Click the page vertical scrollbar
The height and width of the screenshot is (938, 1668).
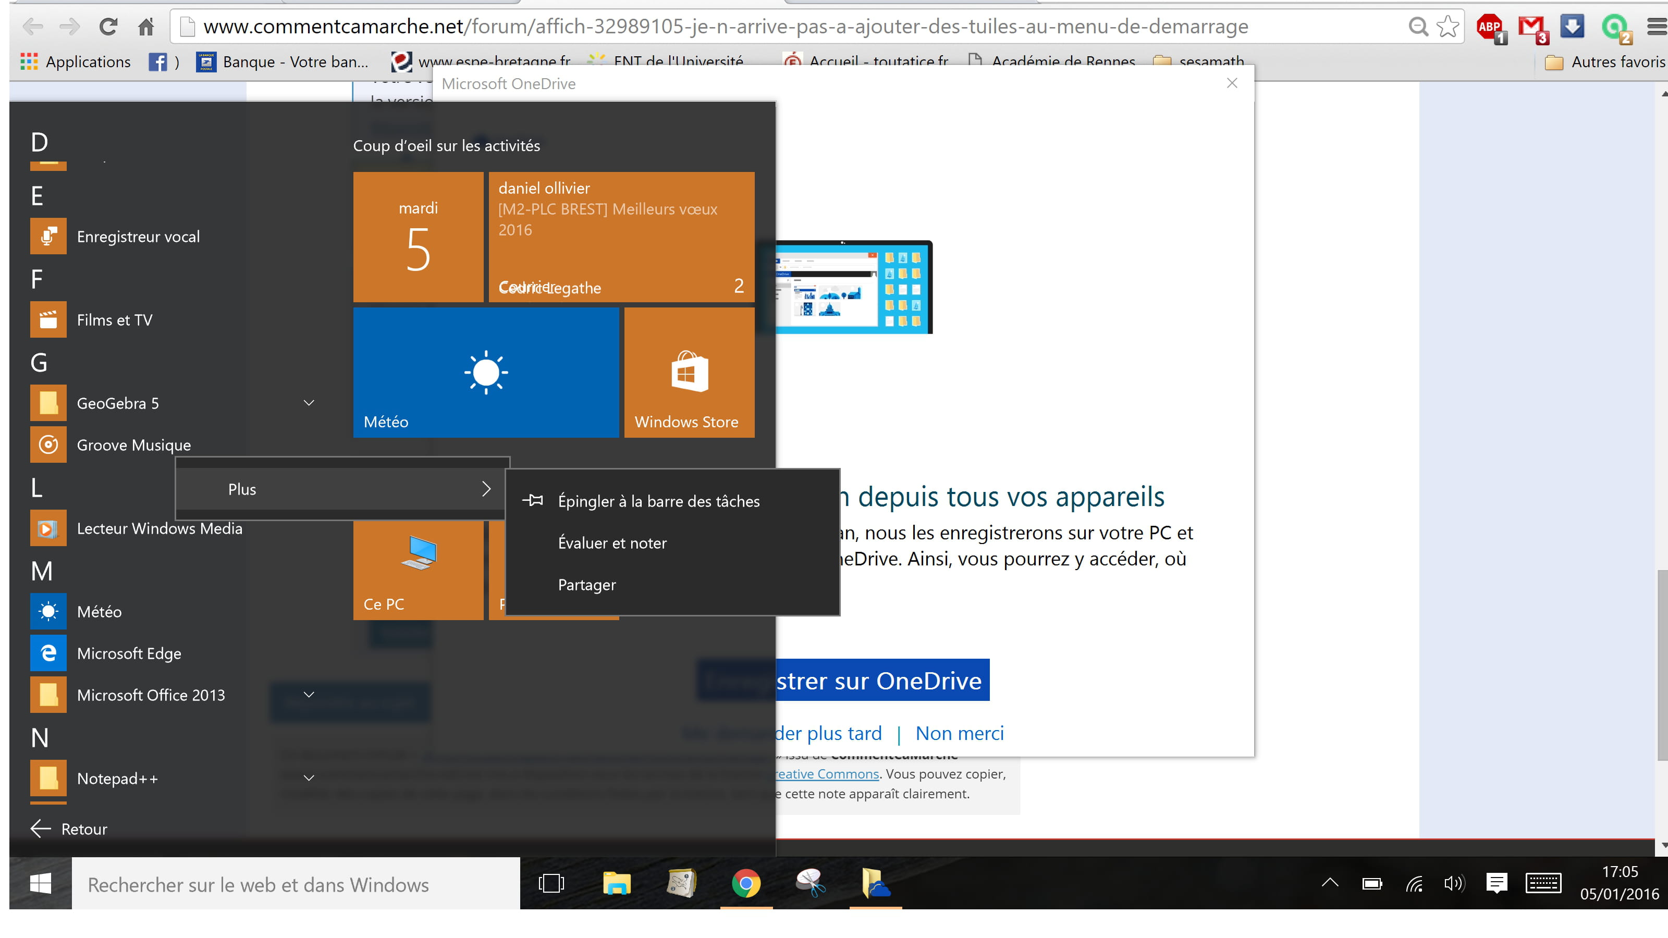(x=1662, y=665)
